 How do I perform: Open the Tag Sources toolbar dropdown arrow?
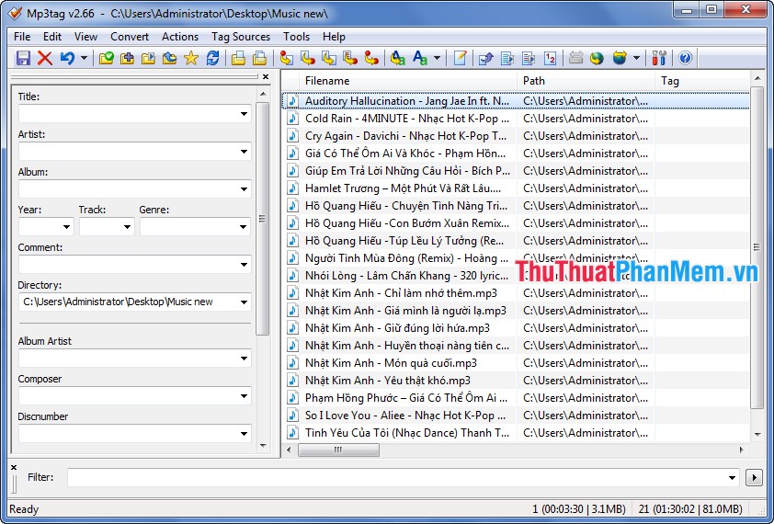(636, 58)
